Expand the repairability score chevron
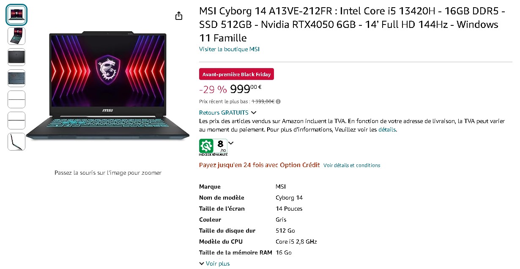 [x=231, y=143]
